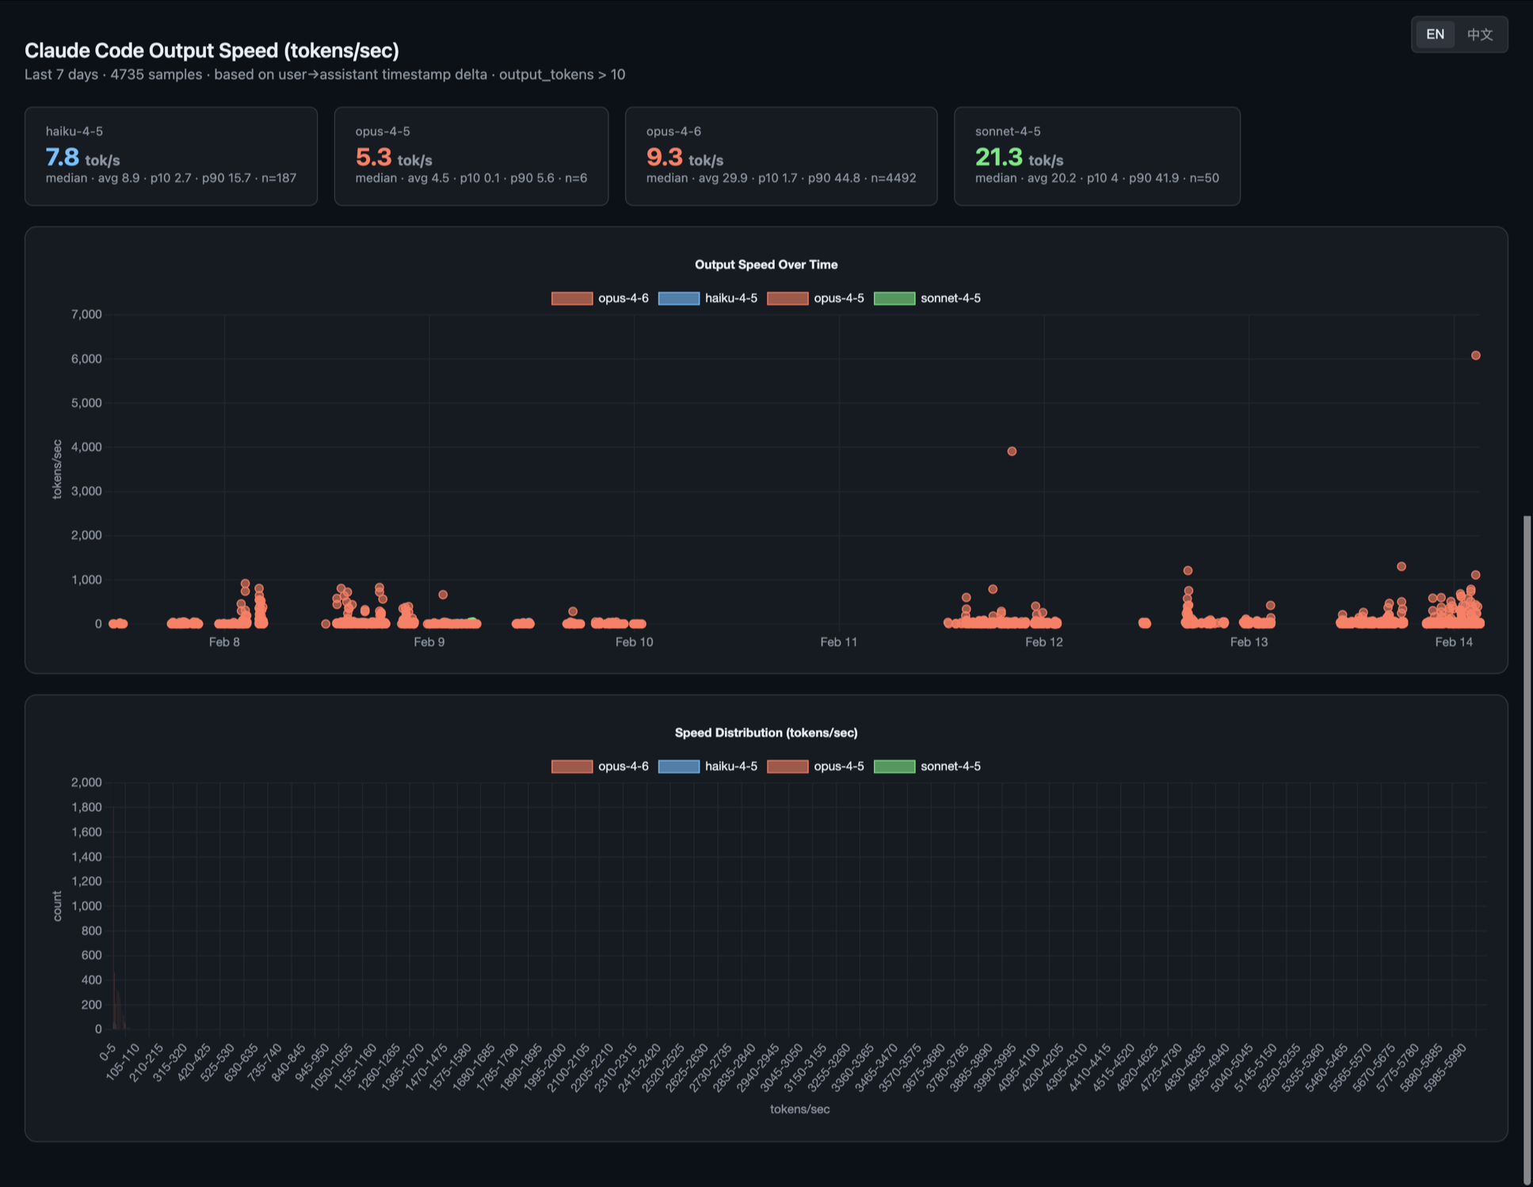
Task: Toggle opus-4-6 legend in Output Speed chart
Action: coord(600,299)
